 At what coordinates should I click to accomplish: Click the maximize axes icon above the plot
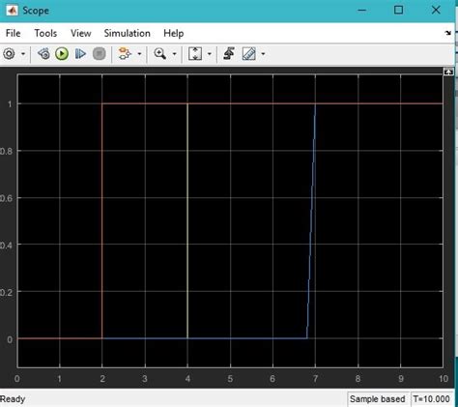pos(448,72)
